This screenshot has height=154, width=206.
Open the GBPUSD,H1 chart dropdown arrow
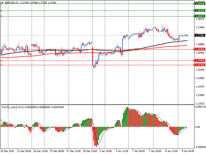pos(2,2)
